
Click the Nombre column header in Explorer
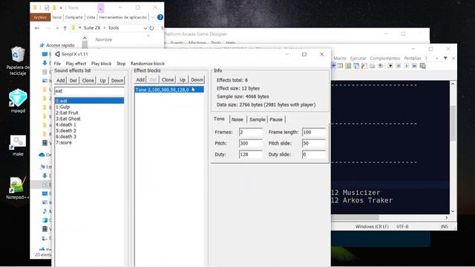[x=104, y=39]
